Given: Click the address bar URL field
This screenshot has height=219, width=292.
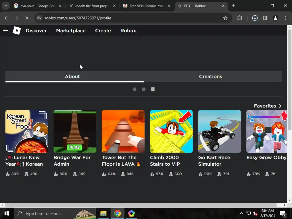Looking at the screenshot, I should (x=130, y=18).
